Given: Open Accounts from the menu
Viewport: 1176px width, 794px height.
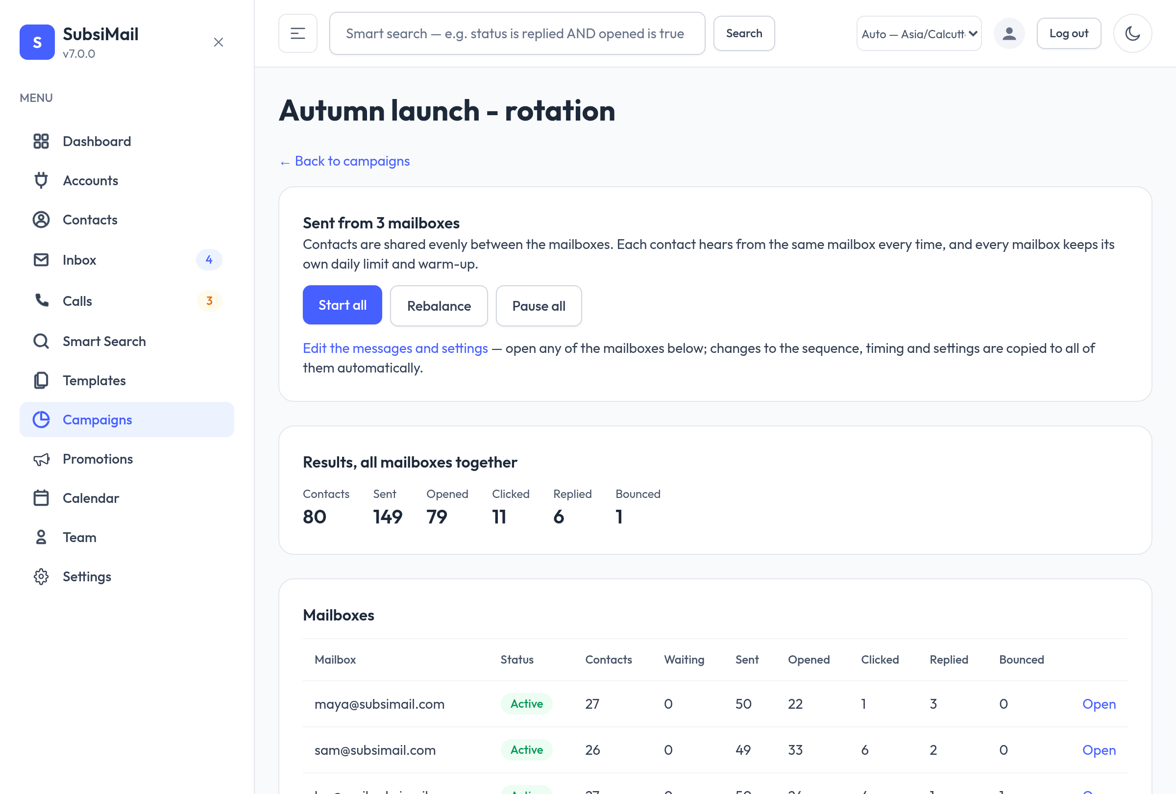Looking at the screenshot, I should 126,181.
